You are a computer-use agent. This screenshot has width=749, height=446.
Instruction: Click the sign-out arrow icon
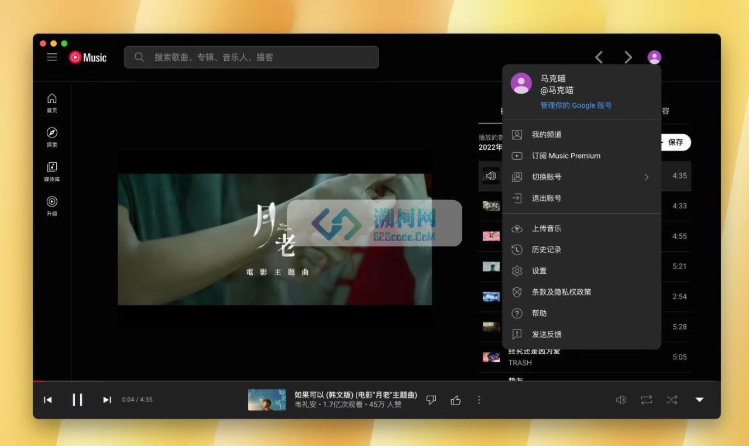pos(517,198)
